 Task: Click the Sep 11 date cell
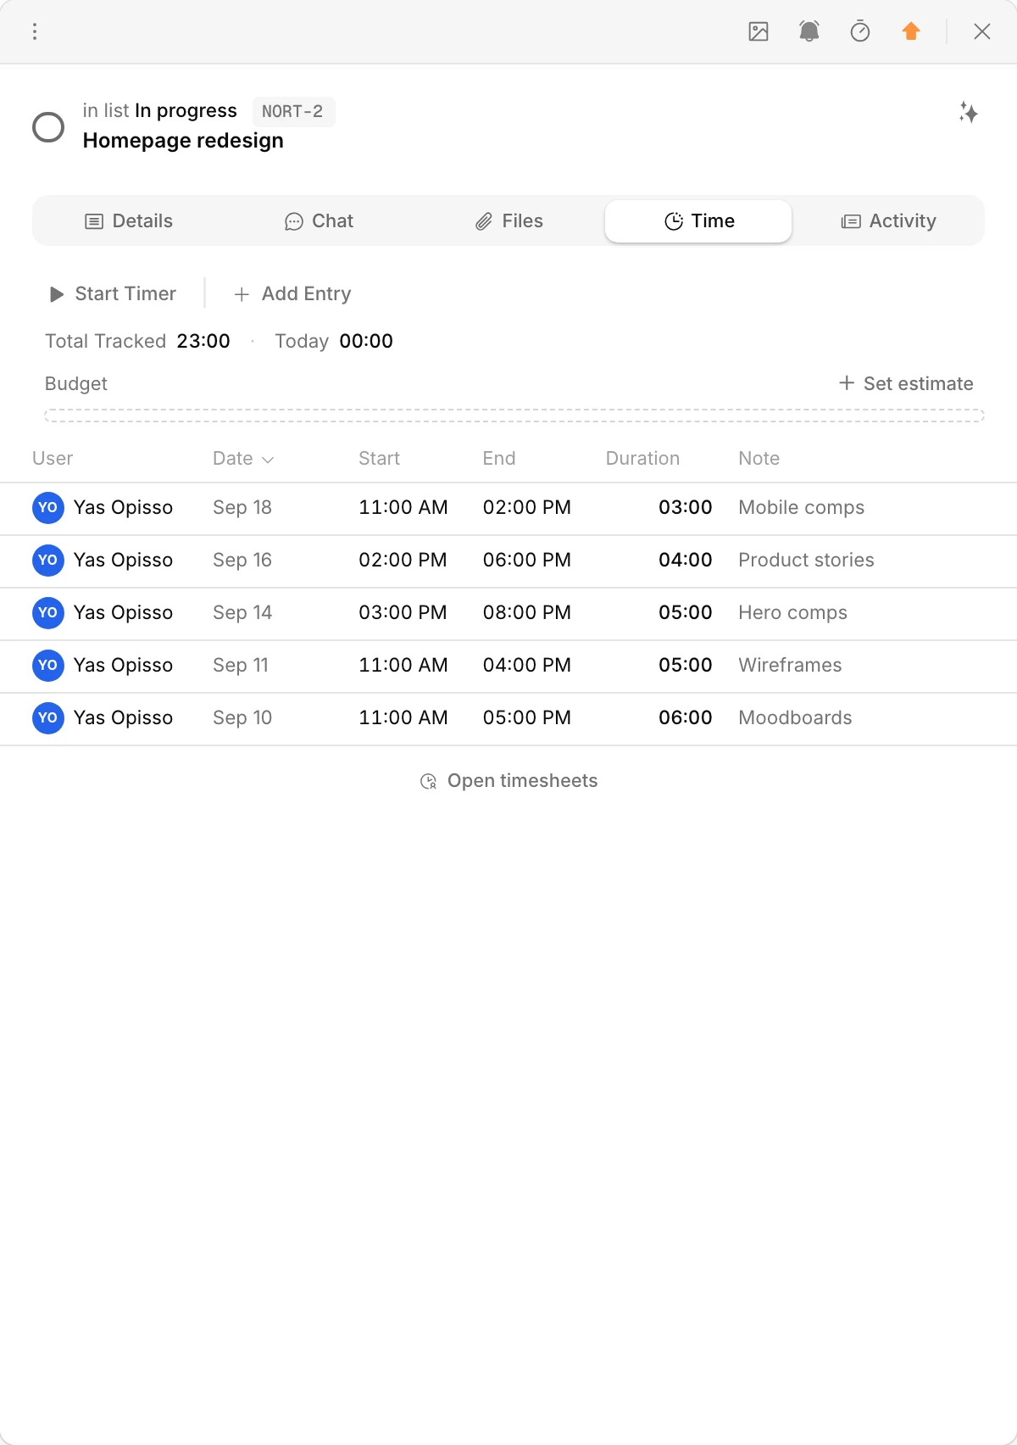241,665
